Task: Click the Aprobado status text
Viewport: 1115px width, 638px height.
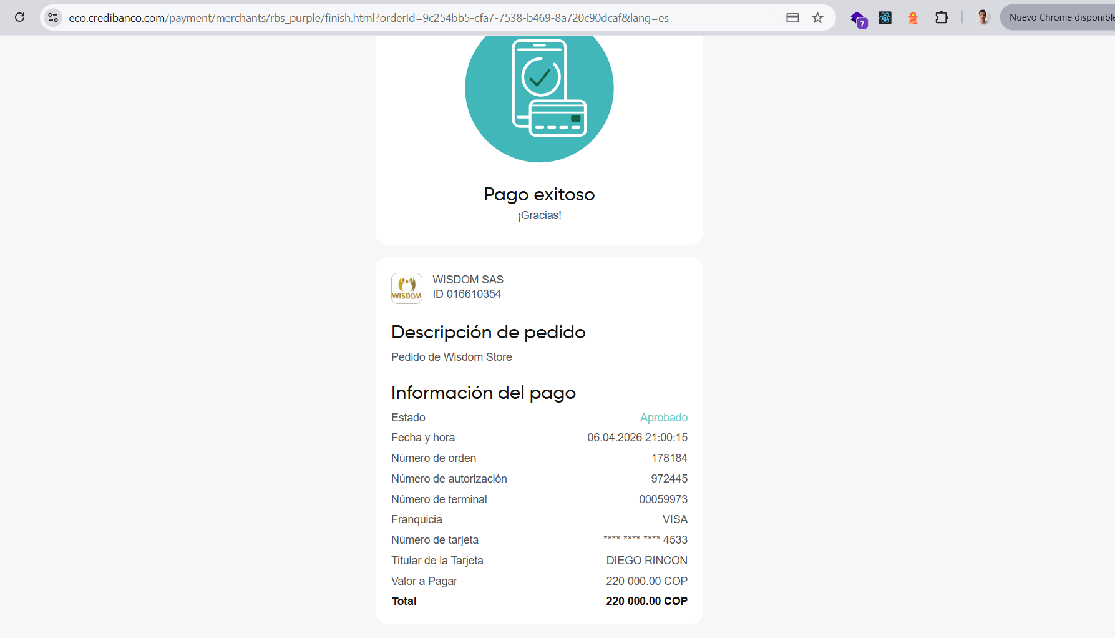Action: [x=663, y=418]
